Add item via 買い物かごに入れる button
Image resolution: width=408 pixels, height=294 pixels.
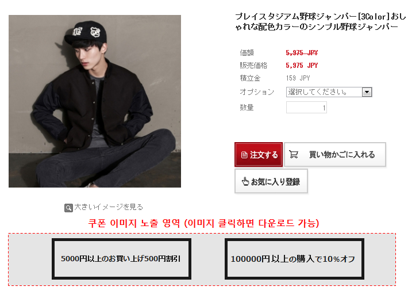(x=335, y=155)
